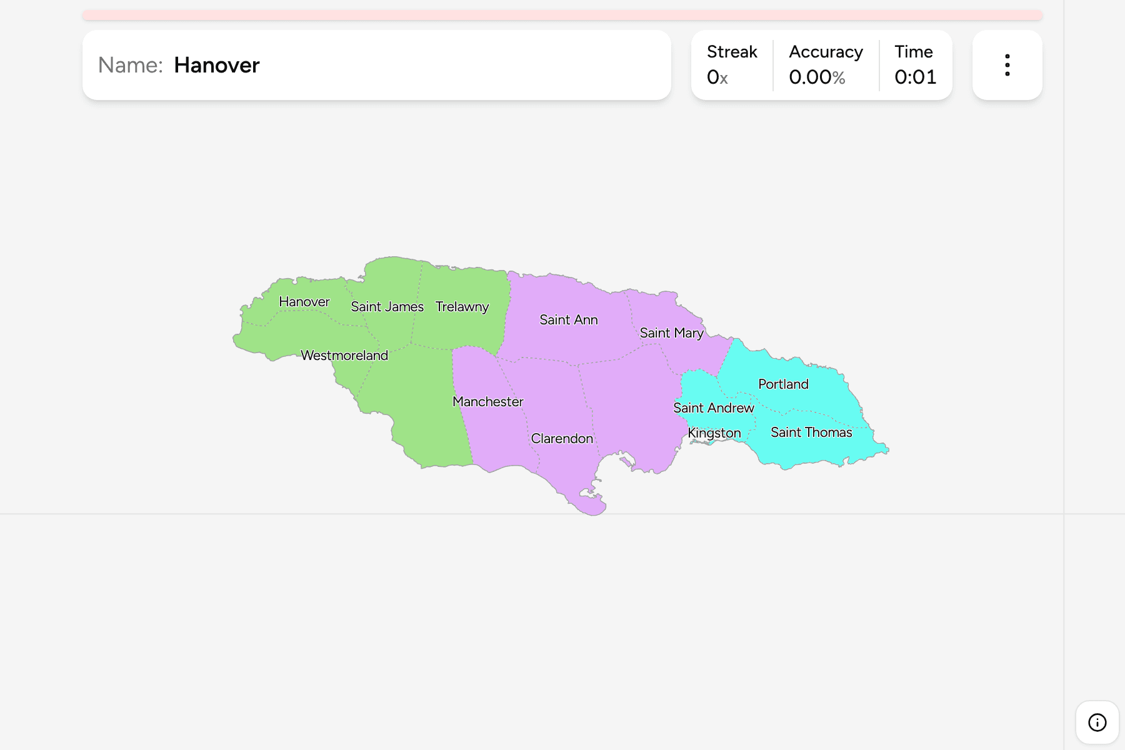
Task: Click the Manchester parish label
Action: pyautogui.click(x=487, y=402)
